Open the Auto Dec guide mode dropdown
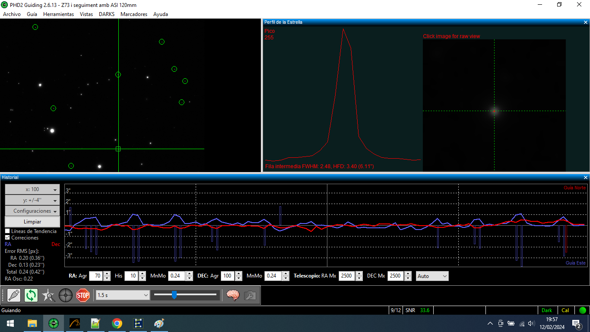Screen dimensions: 590x332 tap(432, 276)
